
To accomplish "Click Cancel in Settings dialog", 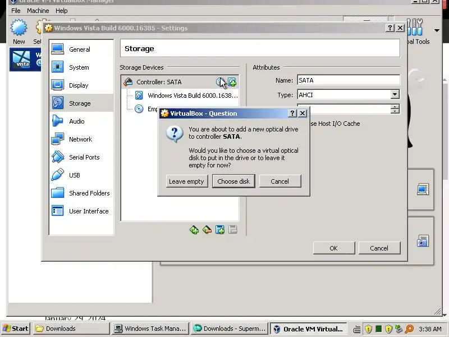I will point(379,248).
